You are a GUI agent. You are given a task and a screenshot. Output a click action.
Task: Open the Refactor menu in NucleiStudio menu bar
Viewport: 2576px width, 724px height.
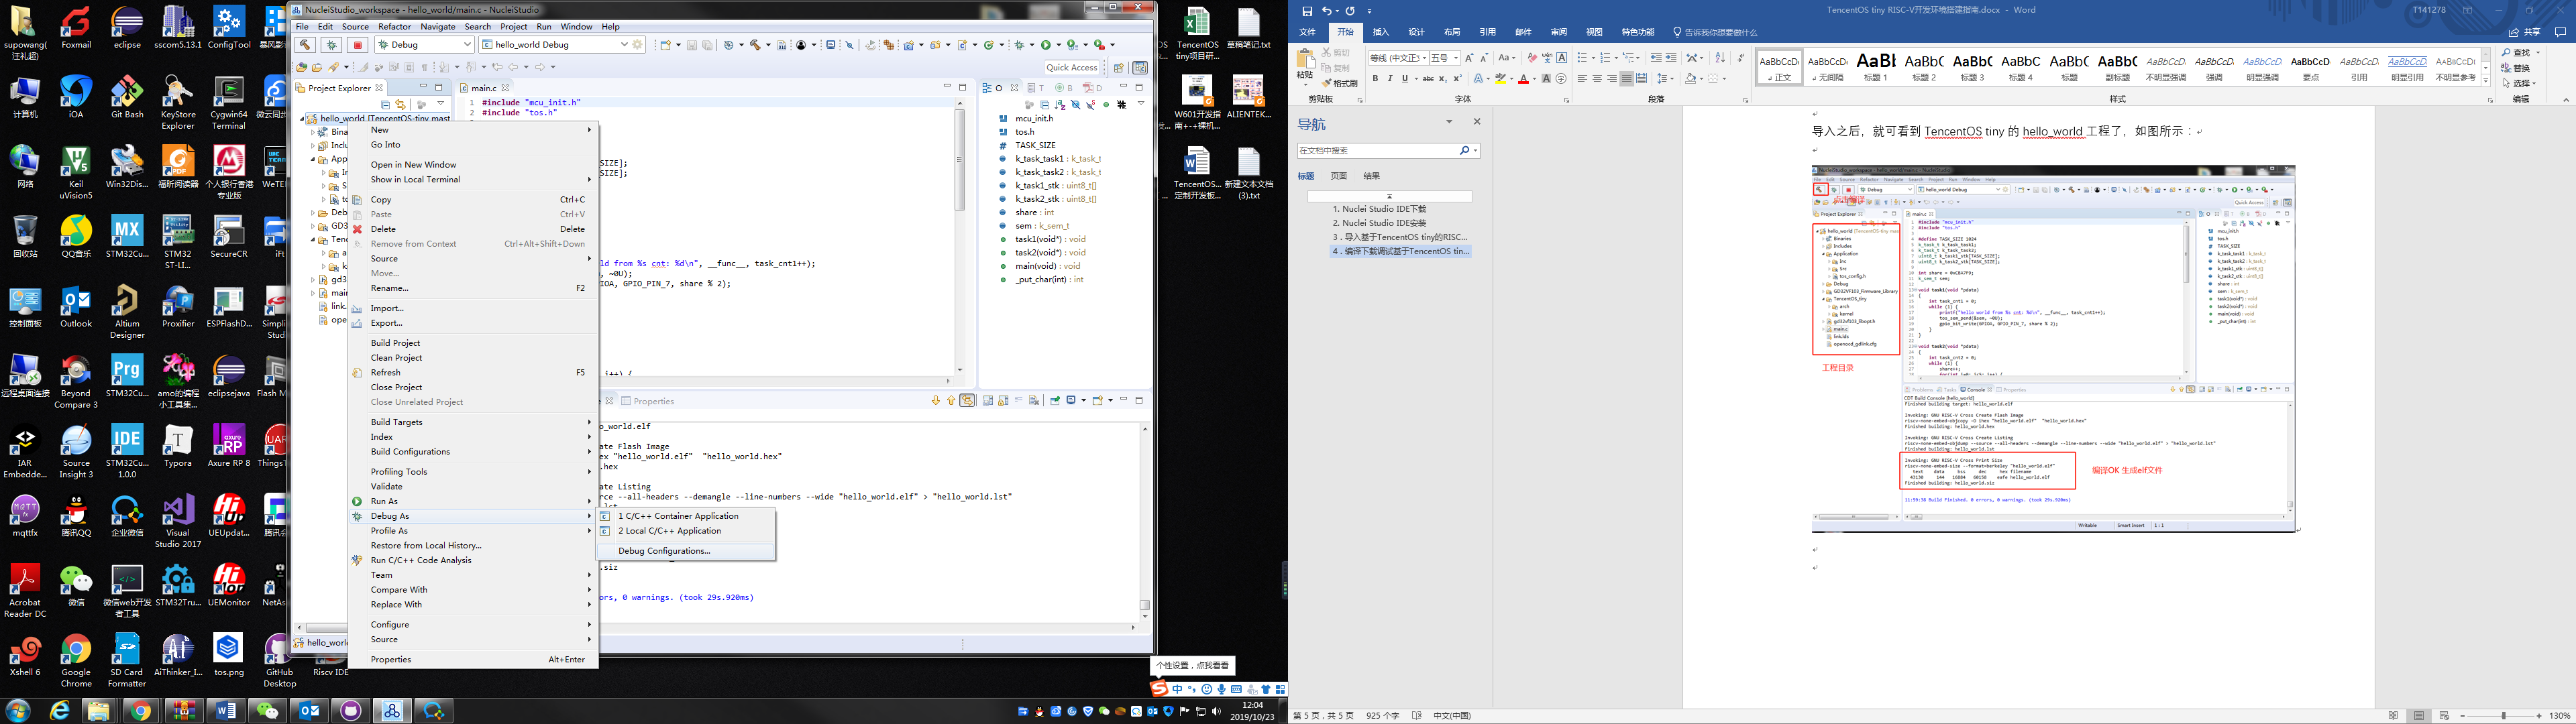pyautogui.click(x=394, y=27)
